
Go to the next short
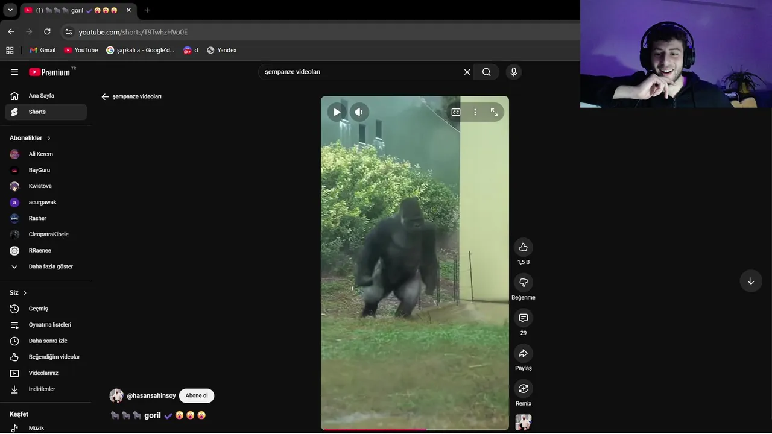(x=751, y=281)
